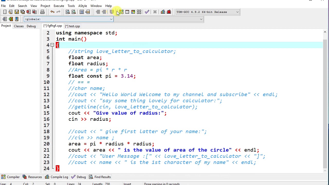
Task: Select the fgfhgf.cpp editor tab
Action: click(53, 26)
